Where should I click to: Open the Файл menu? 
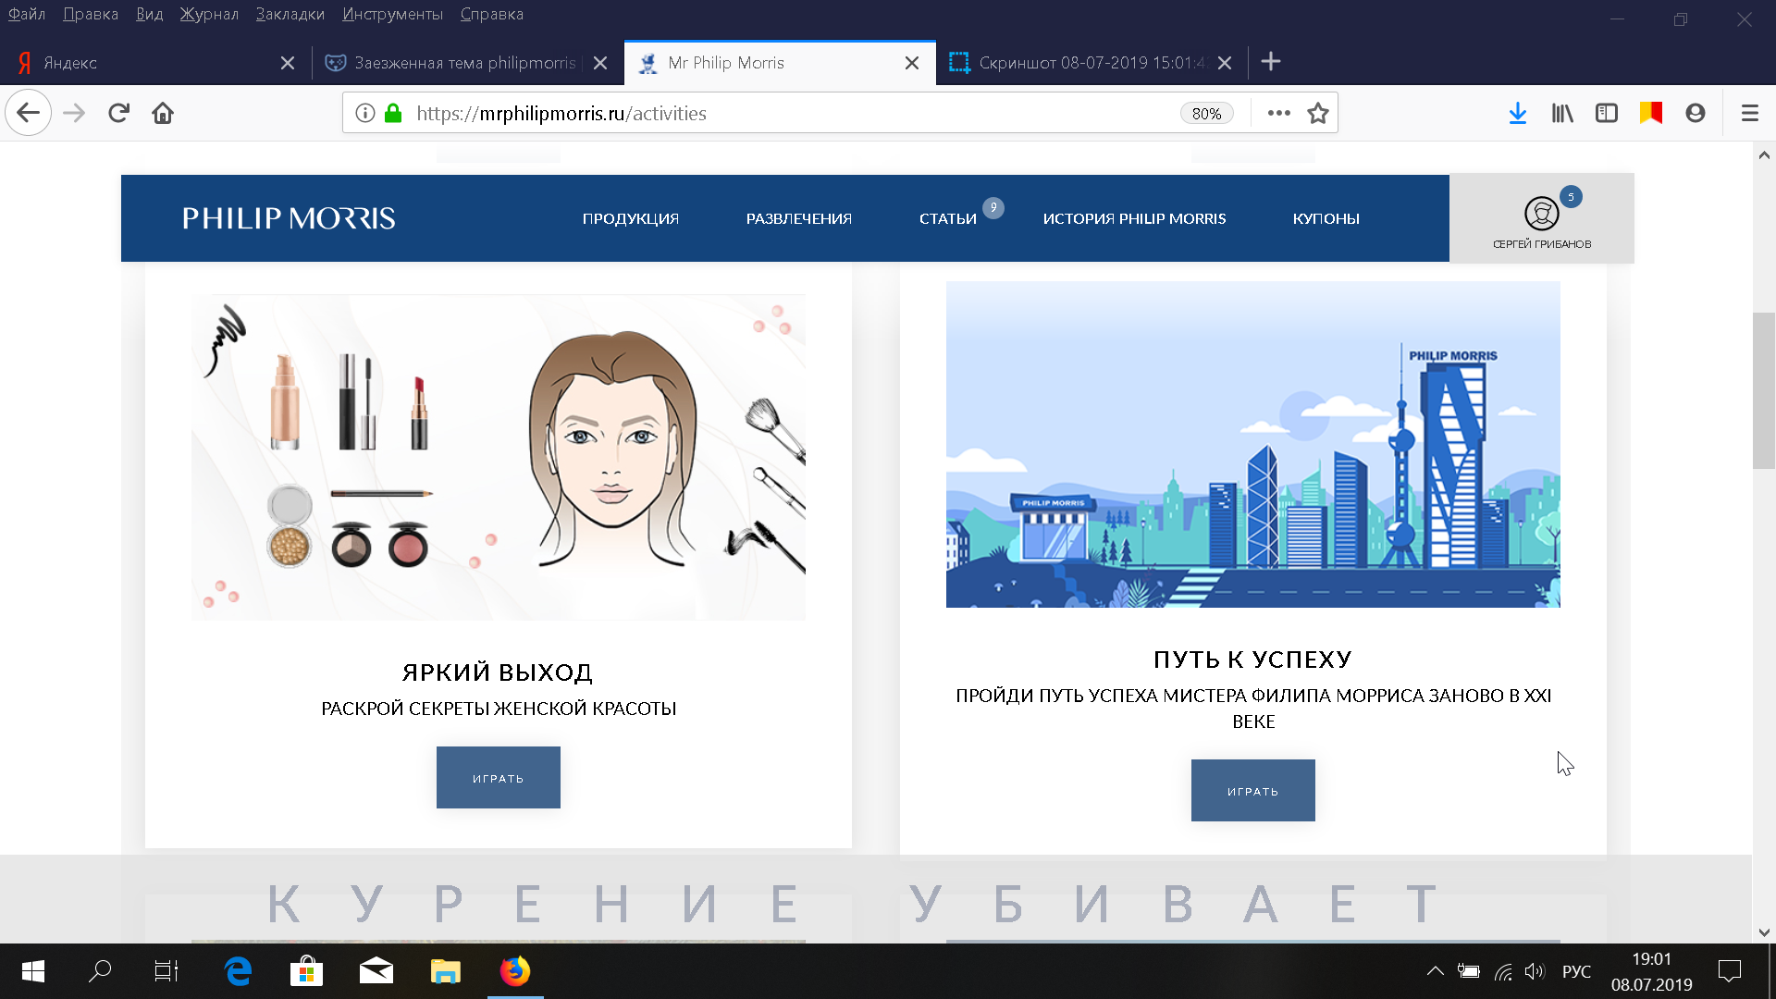click(x=27, y=14)
